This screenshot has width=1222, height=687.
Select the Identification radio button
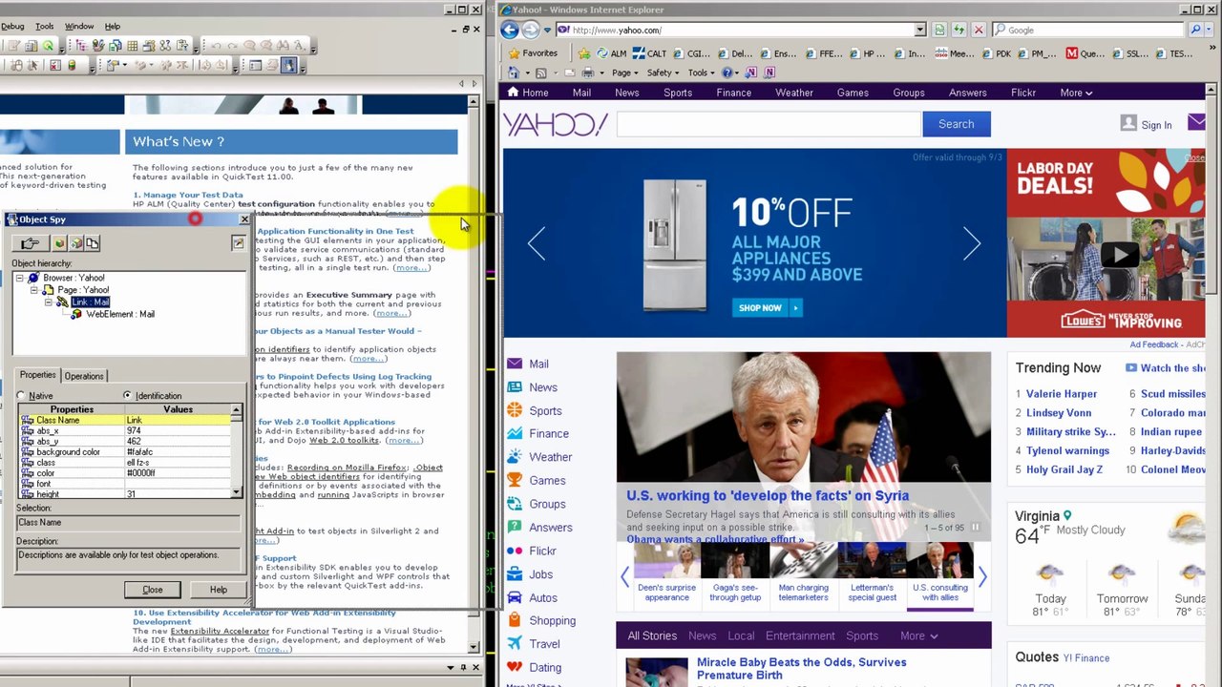coord(128,396)
